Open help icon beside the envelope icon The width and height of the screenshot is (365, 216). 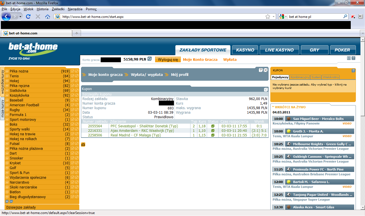click(353, 58)
